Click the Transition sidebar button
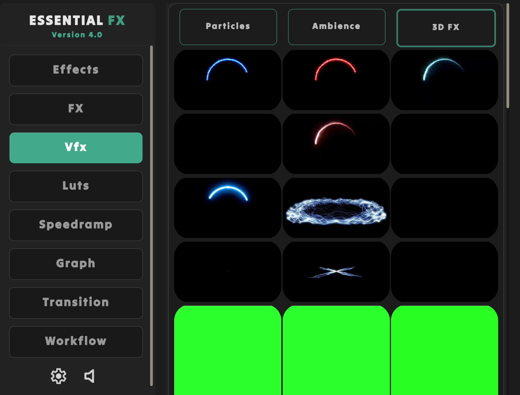Image resolution: width=520 pixels, height=395 pixels. [76, 303]
